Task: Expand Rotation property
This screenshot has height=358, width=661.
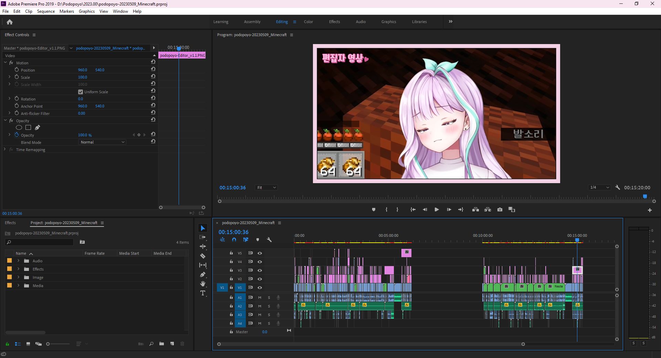Action: (9, 98)
